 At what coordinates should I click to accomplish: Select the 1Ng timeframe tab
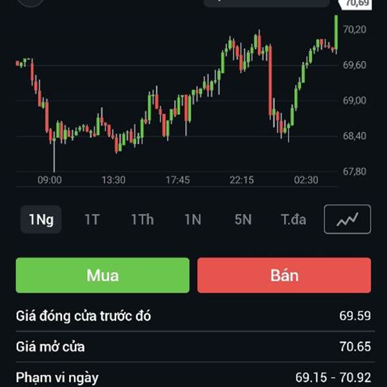[x=41, y=219]
